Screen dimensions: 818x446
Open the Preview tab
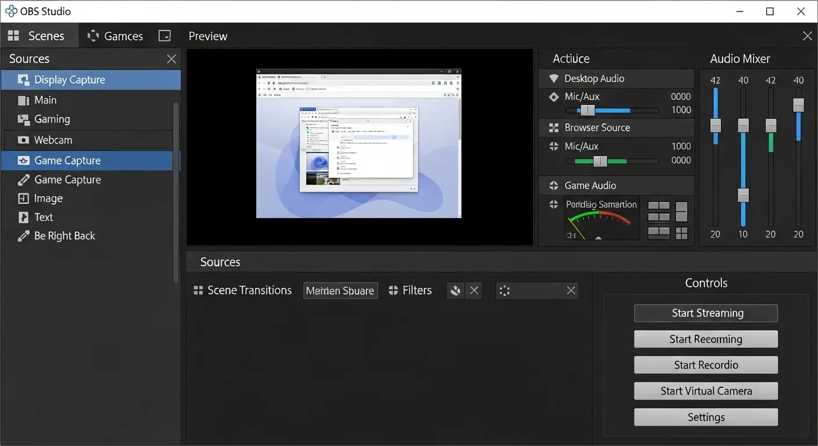pyautogui.click(x=208, y=36)
